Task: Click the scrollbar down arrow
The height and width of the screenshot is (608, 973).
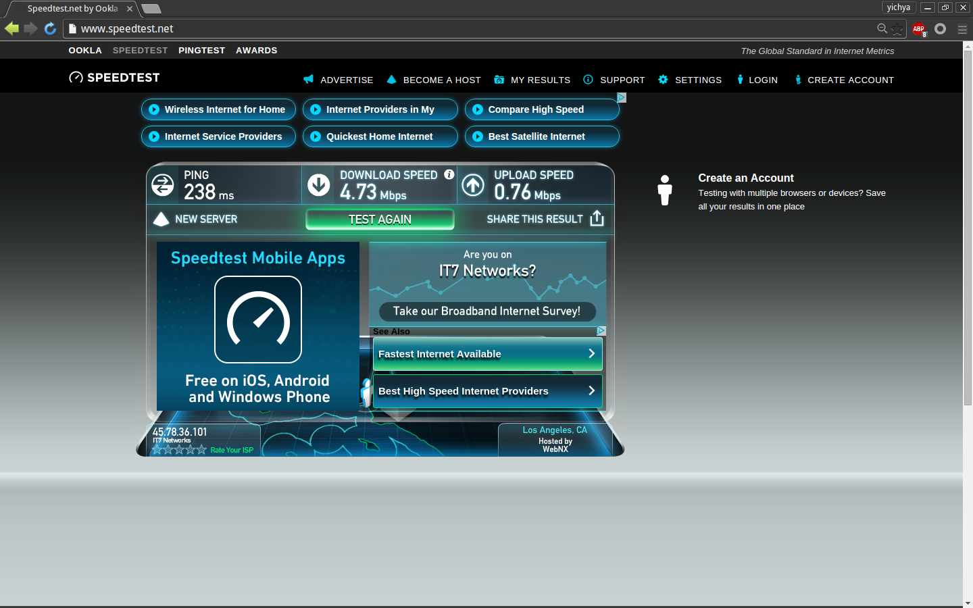Action: 968,603
